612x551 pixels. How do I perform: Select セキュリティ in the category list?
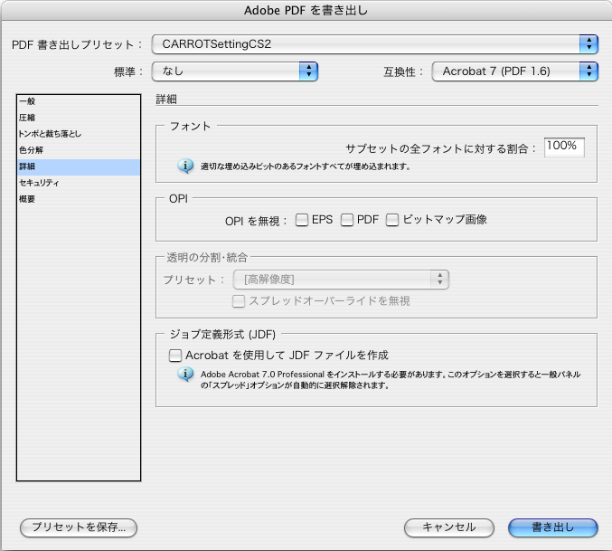(x=79, y=183)
